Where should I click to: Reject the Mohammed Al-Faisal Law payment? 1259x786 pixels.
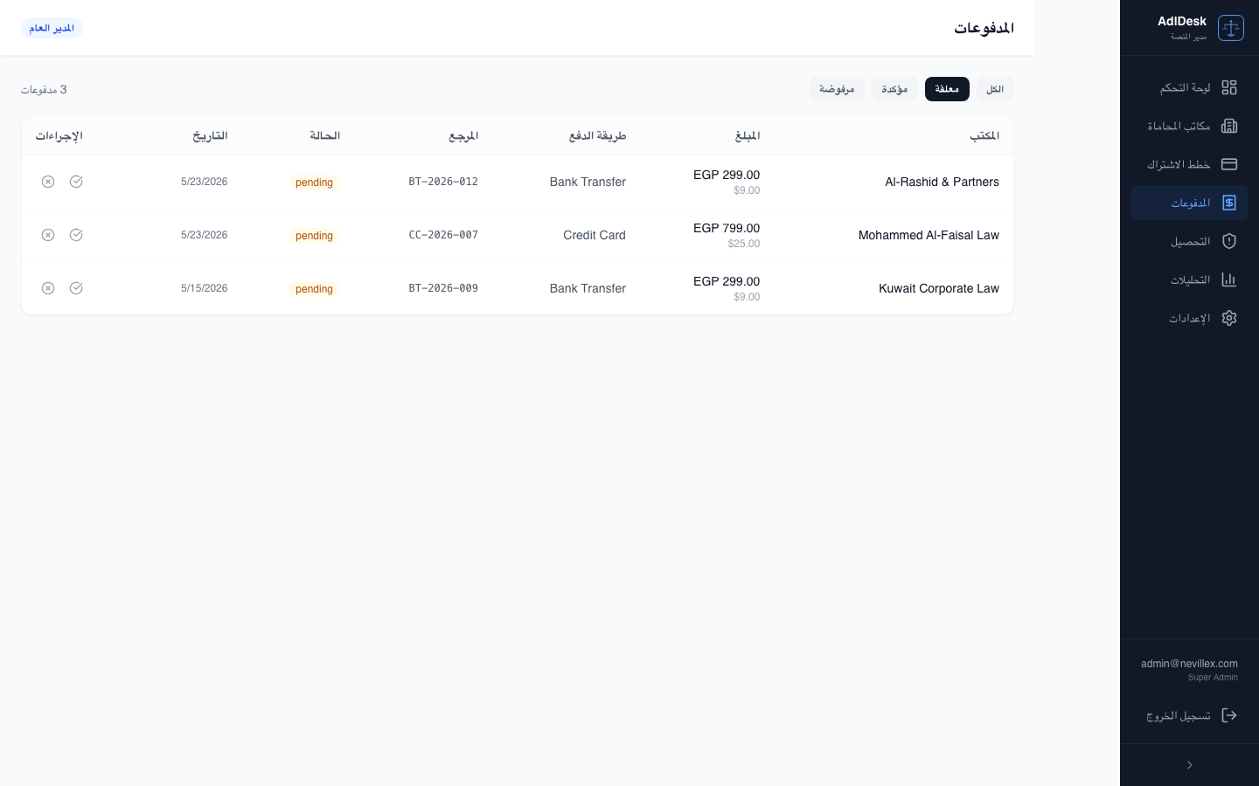click(x=48, y=235)
